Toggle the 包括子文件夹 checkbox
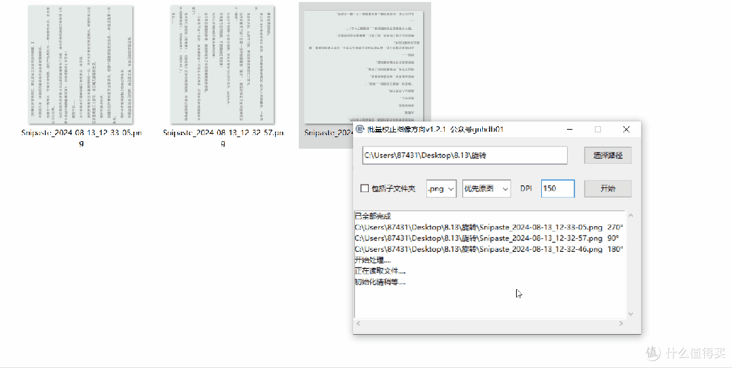732x368 pixels. point(365,189)
